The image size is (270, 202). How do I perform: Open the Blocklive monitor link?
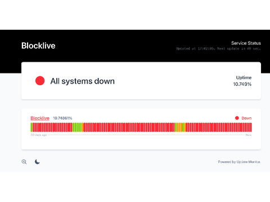pyautogui.click(x=40, y=118)
